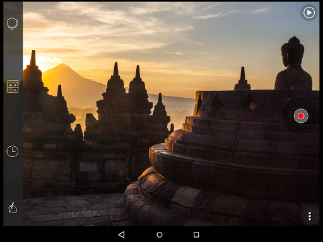Tap the rising sun glow in viewfinder

click(43, 63)
